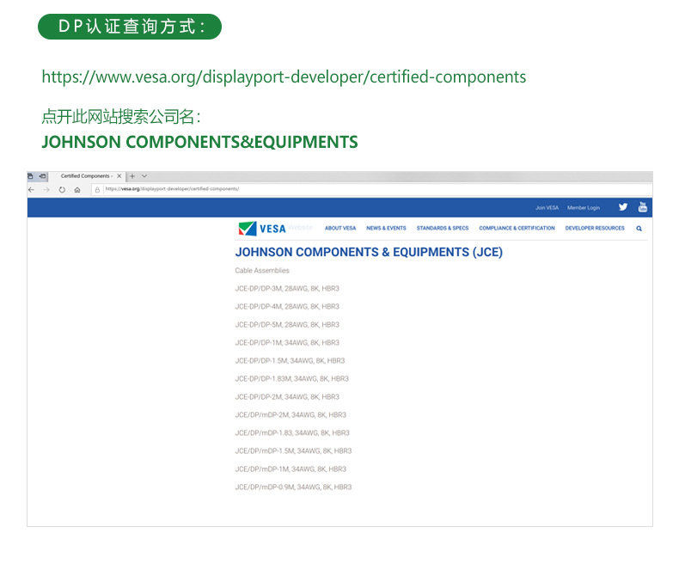Screen dimensions: 679x576
Task: Click the browser back arrow
Action: coord(31,190)
